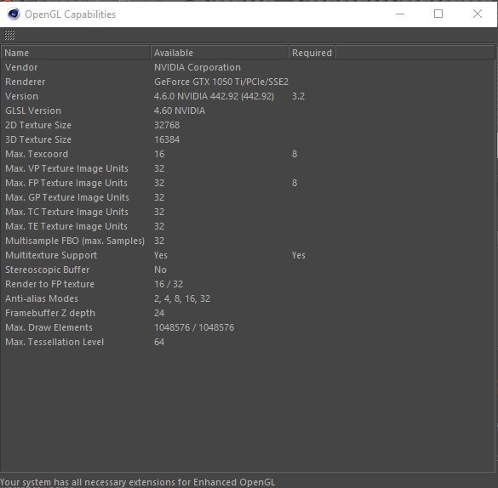
Task: Click the 2D Texture Size row
Action: click(248, 125)
